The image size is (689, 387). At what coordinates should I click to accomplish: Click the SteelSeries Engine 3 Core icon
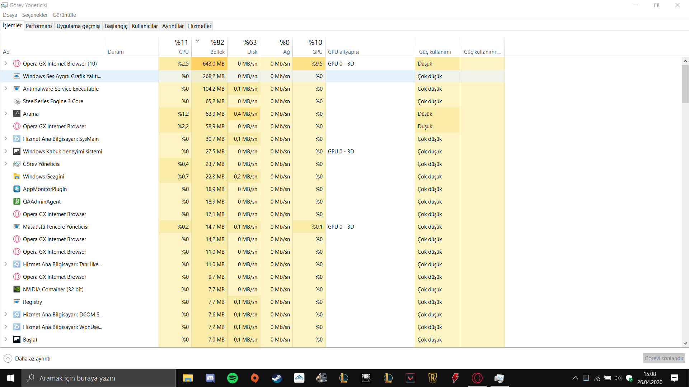[17, 101]
